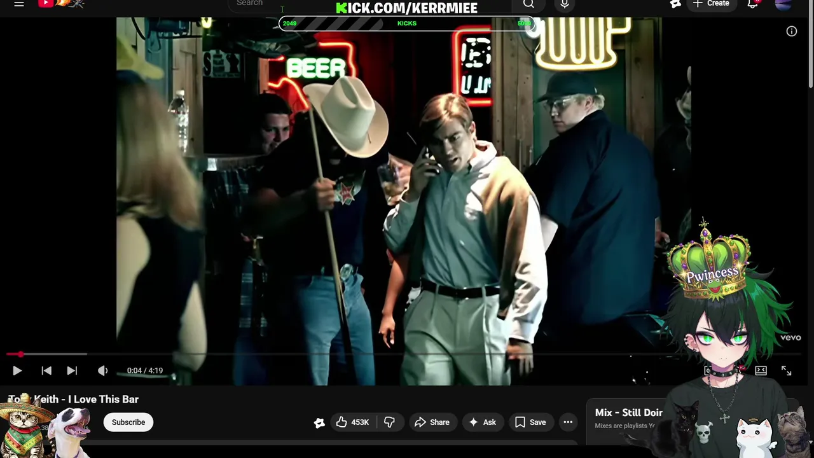Play the video
Image resolution: width=814 pixels, height=458 pixels.
(17, 371)
